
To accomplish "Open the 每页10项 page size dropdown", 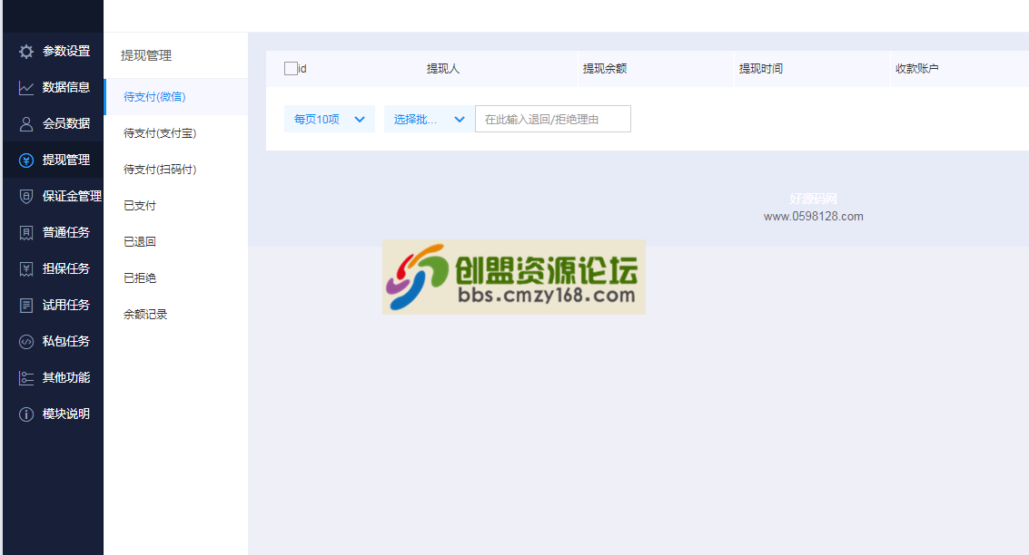I will pyautogui.click(x=330, y=120).
